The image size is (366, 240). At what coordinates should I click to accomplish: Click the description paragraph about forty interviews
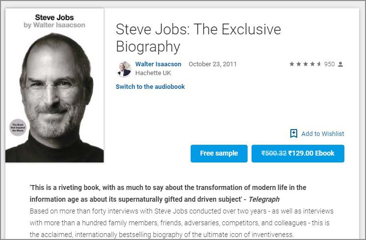(x=181, y=216)
